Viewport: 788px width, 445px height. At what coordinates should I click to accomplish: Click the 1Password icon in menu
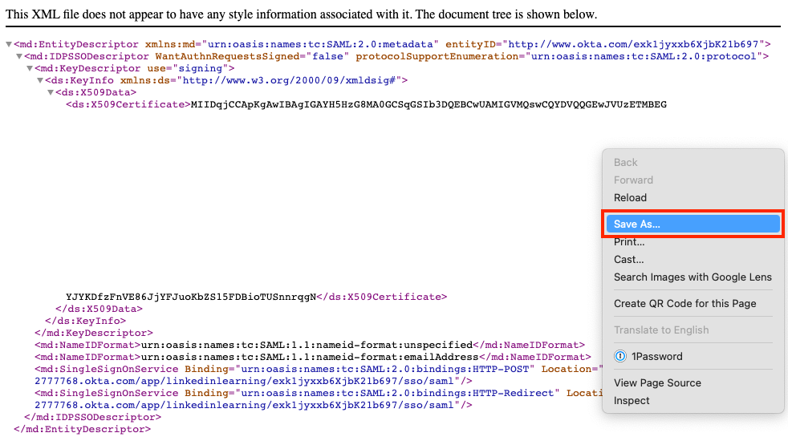[620, 357]
